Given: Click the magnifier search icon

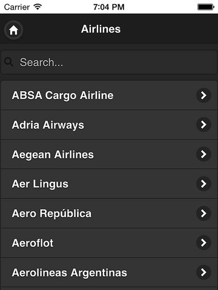Looking at the screenshot, I should click(8, 62).
